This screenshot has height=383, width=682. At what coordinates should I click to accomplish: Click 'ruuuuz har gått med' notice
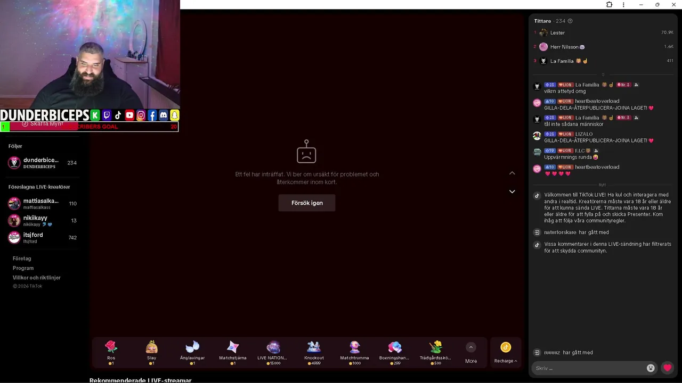coord(568,353)
